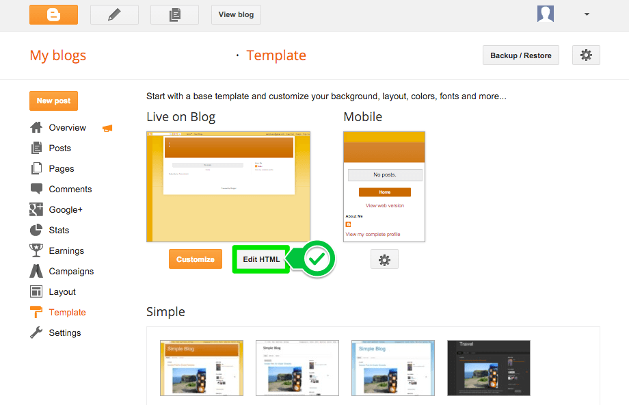Click the Stats pie chart icon
Image resolution: width=629 pixels, height=405 pixels.
[35, 230]
